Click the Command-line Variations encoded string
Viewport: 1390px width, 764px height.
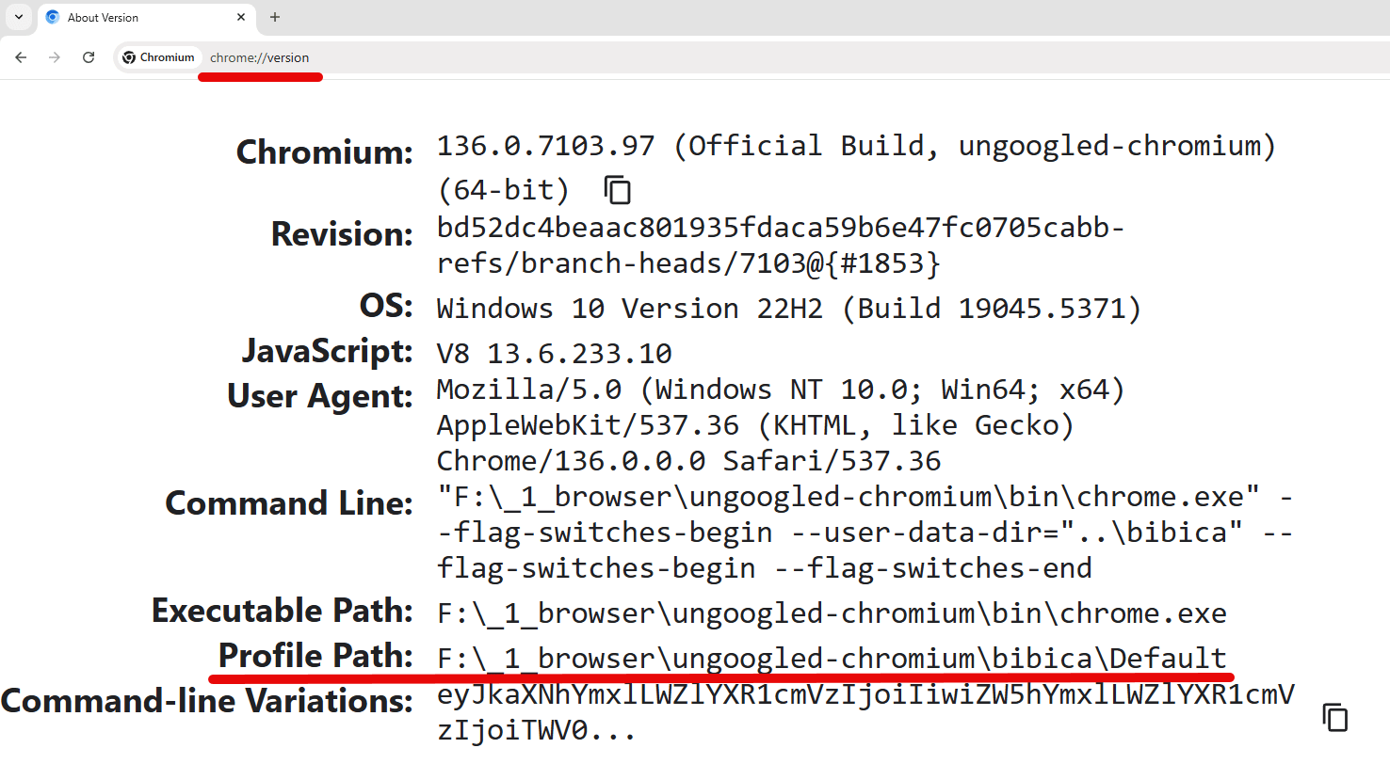866,712
